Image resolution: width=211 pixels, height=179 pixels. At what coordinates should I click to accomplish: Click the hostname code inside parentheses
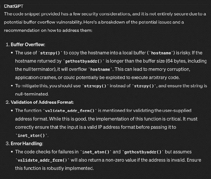162,53
